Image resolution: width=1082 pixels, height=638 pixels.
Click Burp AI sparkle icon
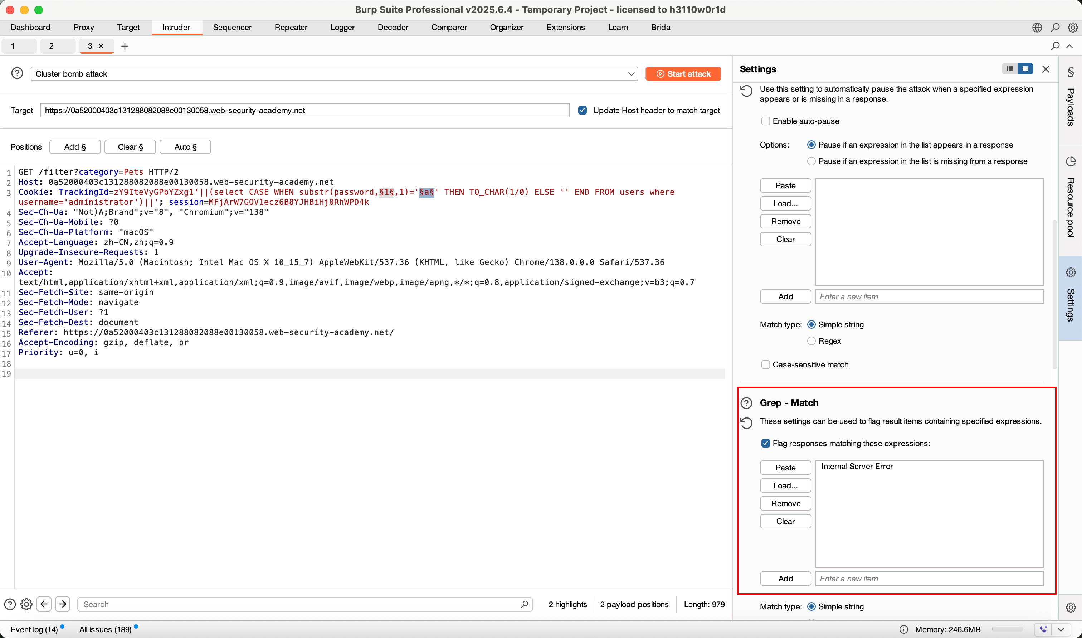pyautogui.click(x=1044, y=629)
